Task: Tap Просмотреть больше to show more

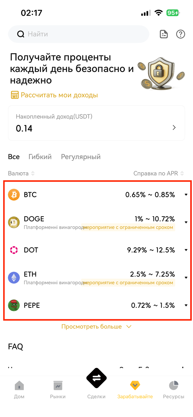Action: (x=96, y=327)
